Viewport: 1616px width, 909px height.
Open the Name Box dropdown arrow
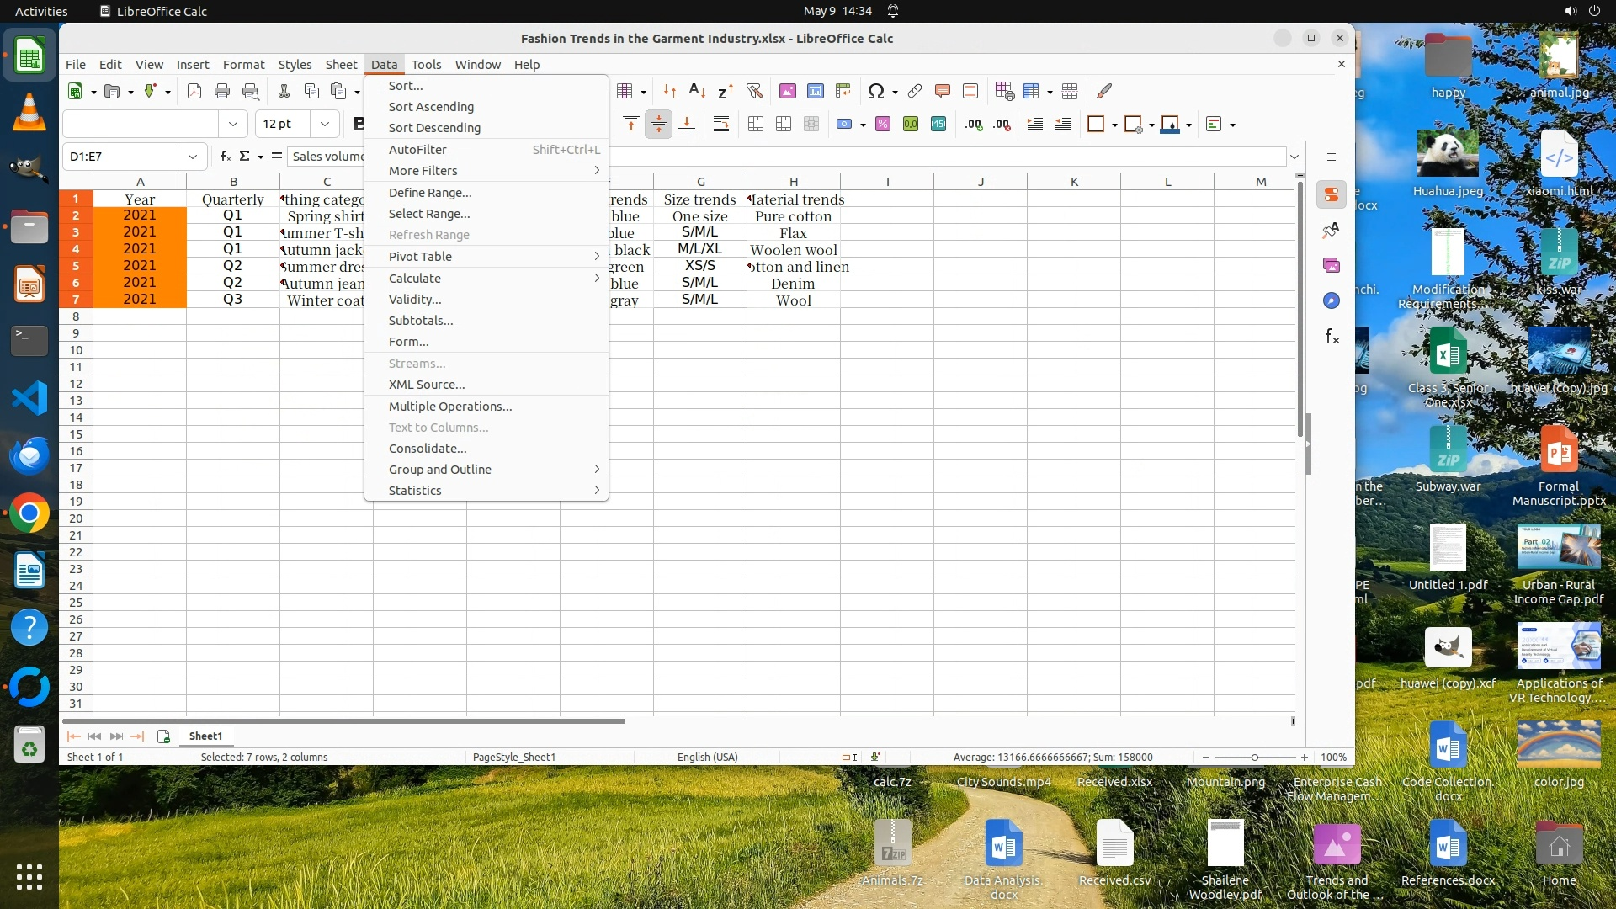(x=193, y=157)
